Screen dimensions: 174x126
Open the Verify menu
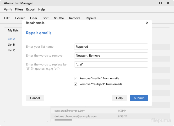pos(8,9)
